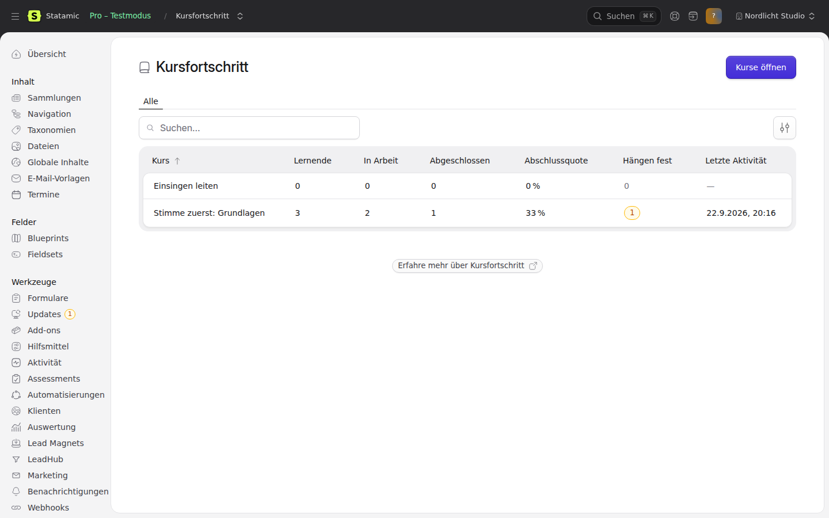829x518 pixels.
Task: Open the help lifebuoy icon
Action: click(x=675, y=16)
